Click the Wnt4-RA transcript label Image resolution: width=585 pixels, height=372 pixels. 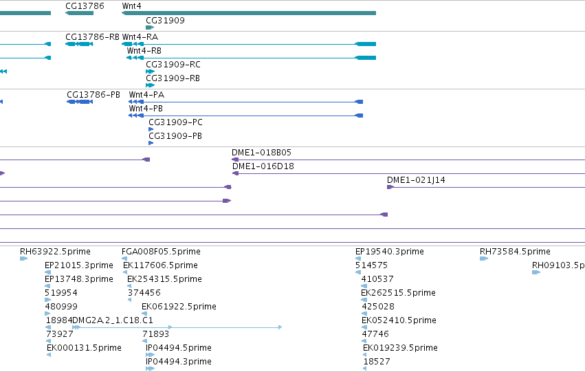point(140,37)
